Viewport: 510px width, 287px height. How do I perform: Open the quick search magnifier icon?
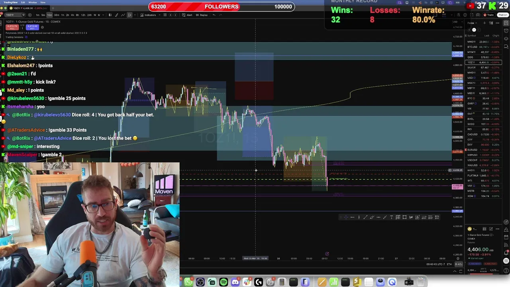[x=459, y=15]
